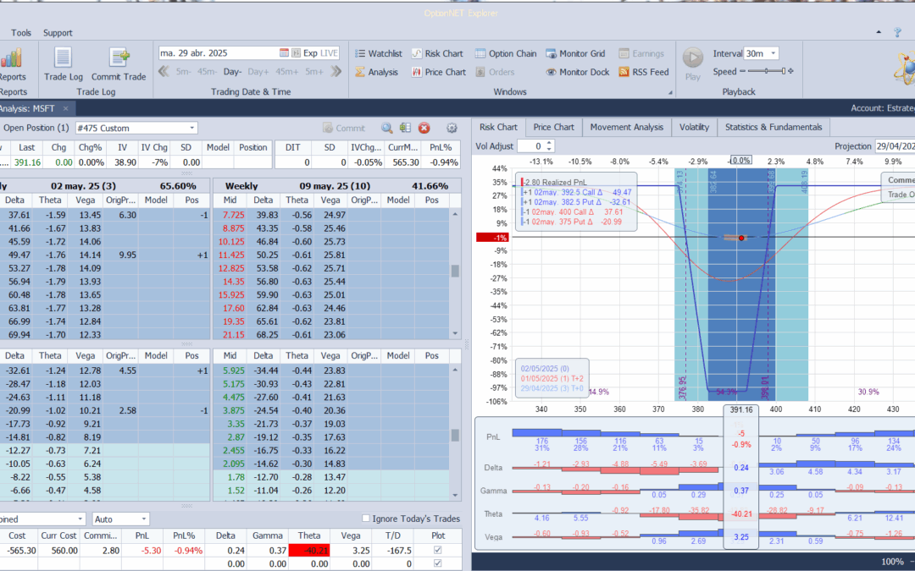Open the Monitor Grid window
Viewport: 915px width, 571px height.
(x=576, y=53)
